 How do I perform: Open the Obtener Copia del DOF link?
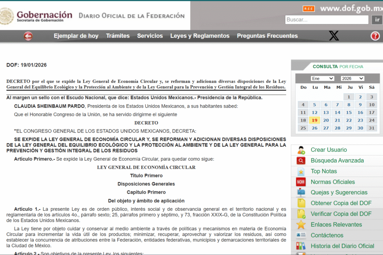(341, 203)
